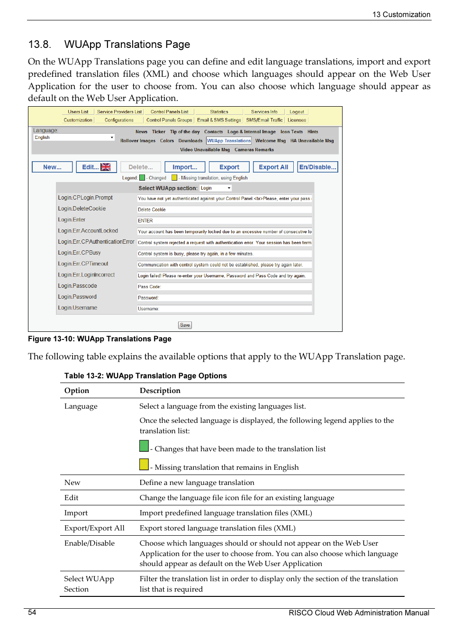Click the 'Figure 13-10: WUApp Translations Page' caption
The width and height of the screenshot is (452, 640).
[99, 339]
